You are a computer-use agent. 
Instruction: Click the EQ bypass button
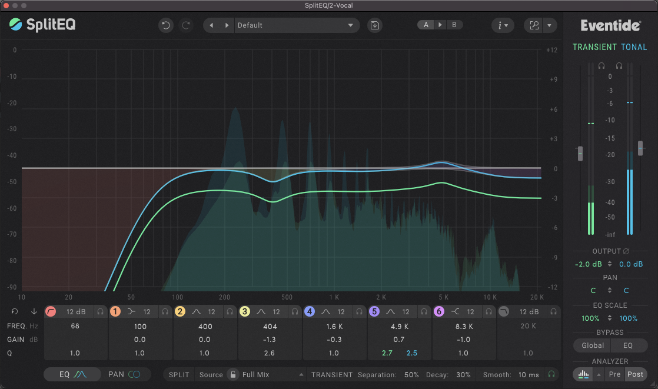tap(628, 345)
